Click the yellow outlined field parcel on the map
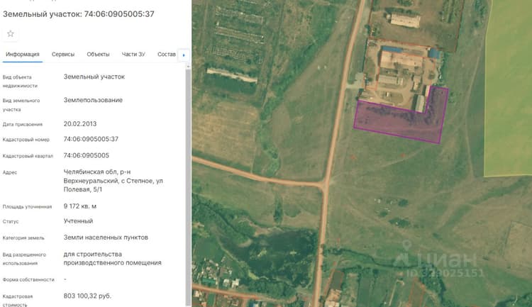 [508, 88]
